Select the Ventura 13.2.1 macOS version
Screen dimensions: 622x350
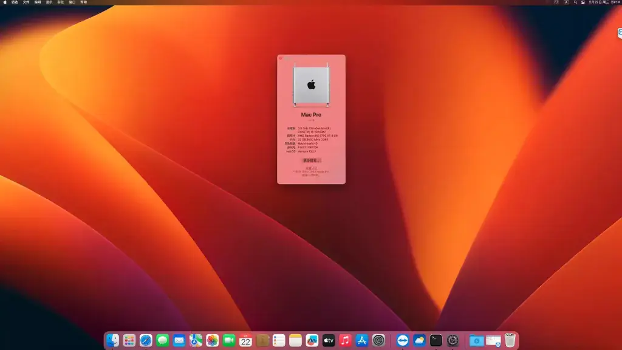coord(307,151)
